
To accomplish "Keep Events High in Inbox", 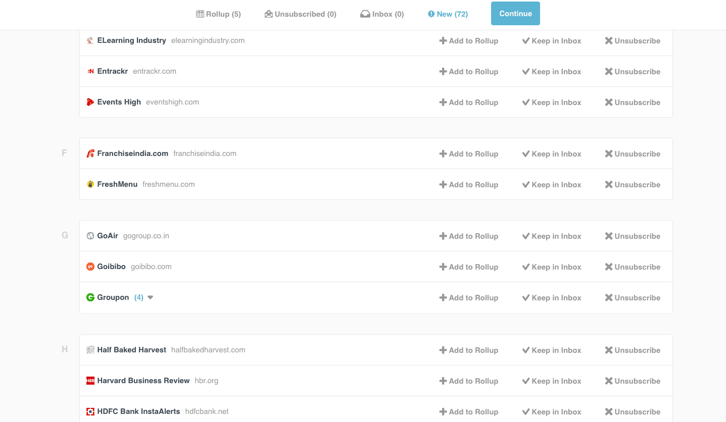I will (x=552, y=102).
